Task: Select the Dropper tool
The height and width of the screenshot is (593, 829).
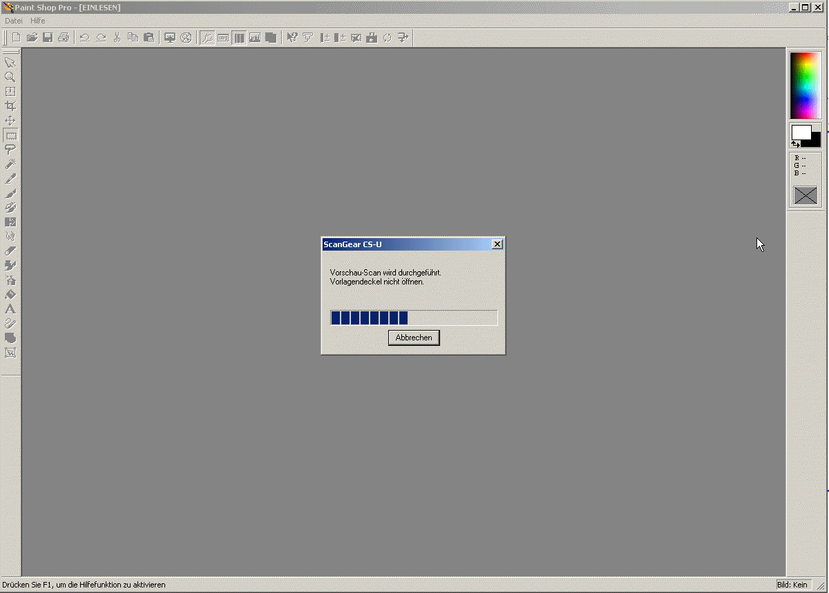Action: coord(10,179)
